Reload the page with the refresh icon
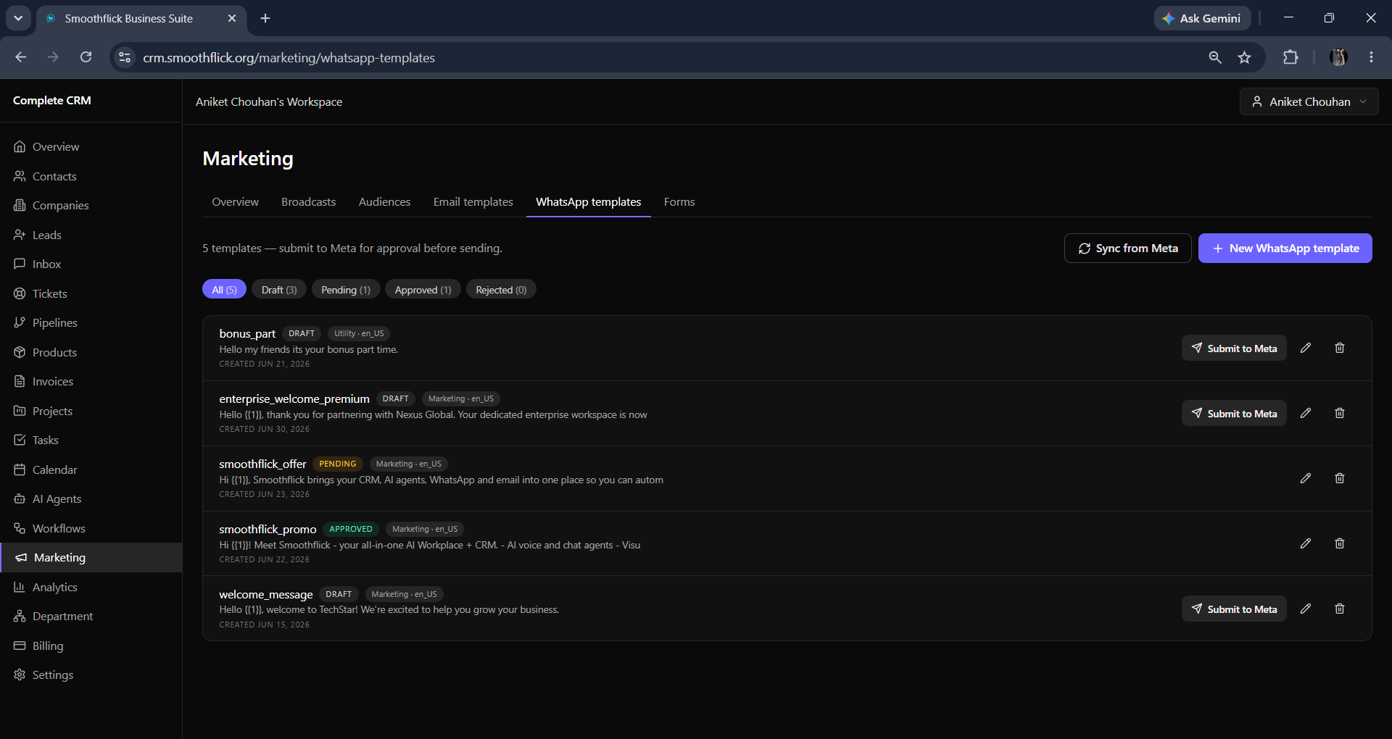Viewport: 1392px width, 739px height. (86, 57)
